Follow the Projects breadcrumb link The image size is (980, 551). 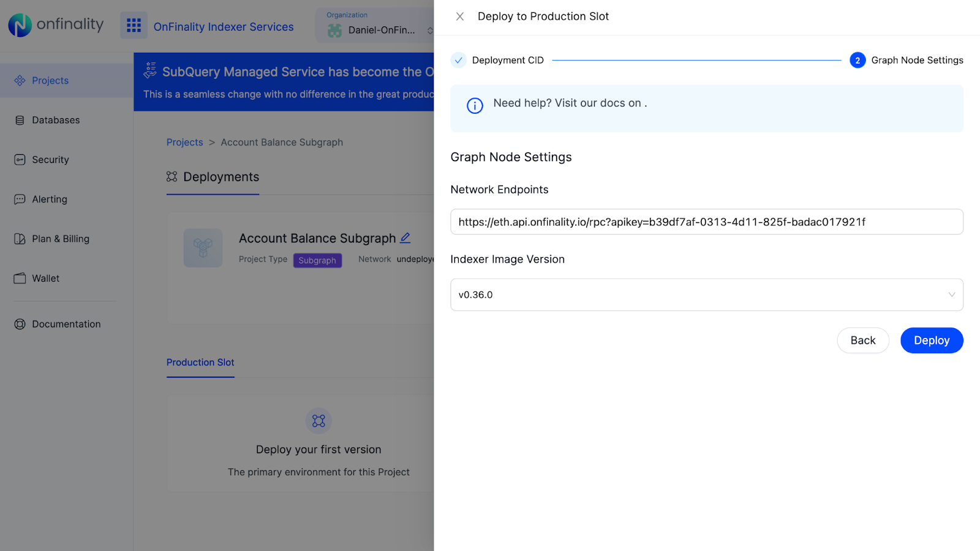click(184, 142)
